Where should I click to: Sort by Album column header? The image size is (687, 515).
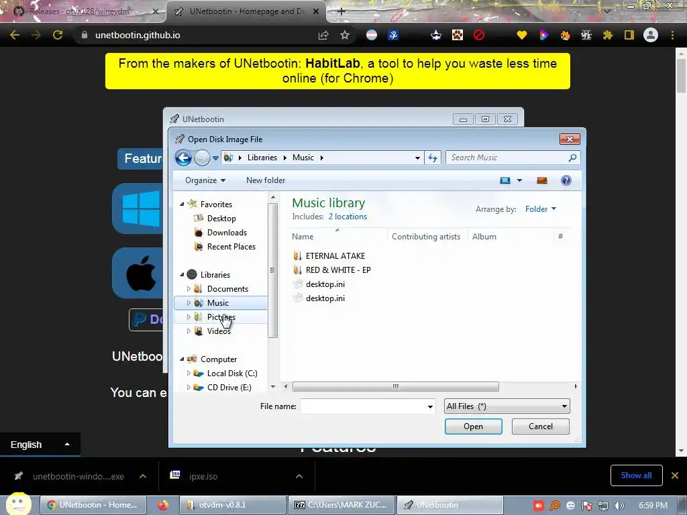(x=511, y=237)
